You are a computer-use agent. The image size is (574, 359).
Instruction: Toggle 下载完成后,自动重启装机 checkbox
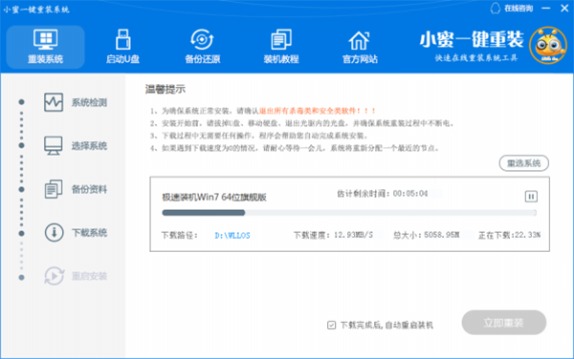[331, 325]
